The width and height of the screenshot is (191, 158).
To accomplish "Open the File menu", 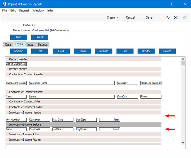I will (4, 11).
